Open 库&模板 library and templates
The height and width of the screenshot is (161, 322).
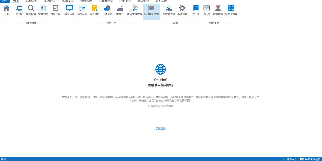95,10
